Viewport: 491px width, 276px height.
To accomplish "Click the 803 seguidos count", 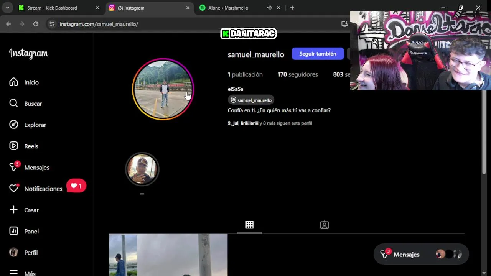I will [x=341, y=74].
